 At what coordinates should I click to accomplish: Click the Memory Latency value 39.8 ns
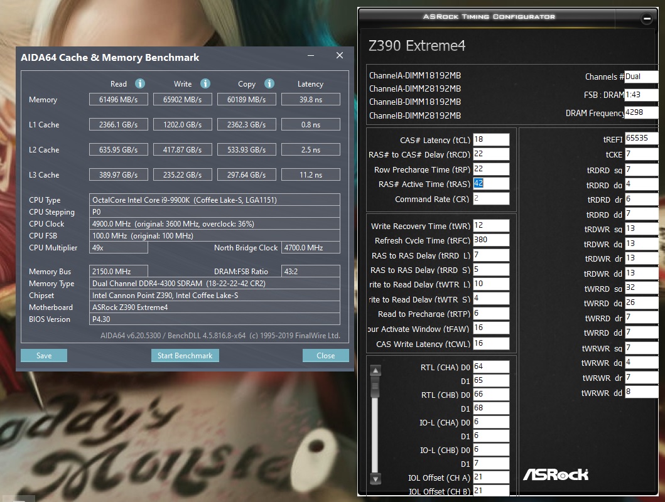(x=311, y=100)
